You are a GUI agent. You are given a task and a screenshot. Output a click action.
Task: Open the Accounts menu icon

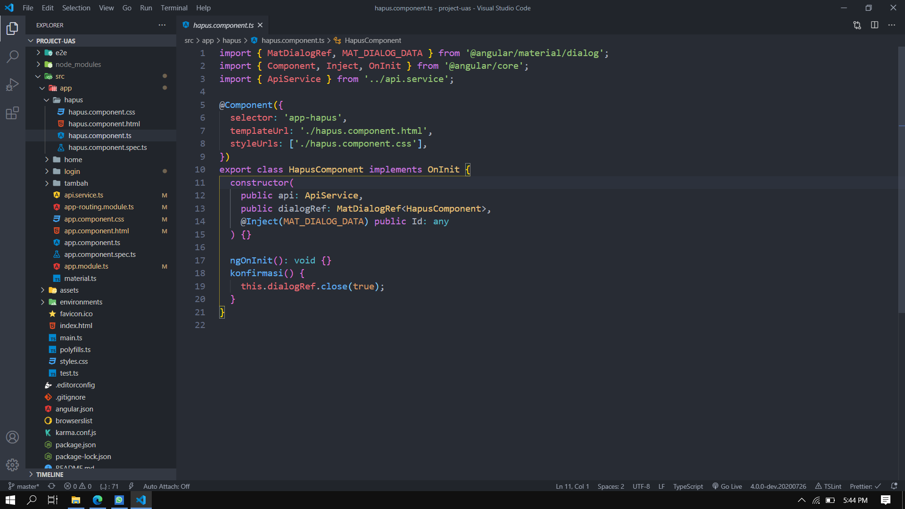click(x=13, y=437)
